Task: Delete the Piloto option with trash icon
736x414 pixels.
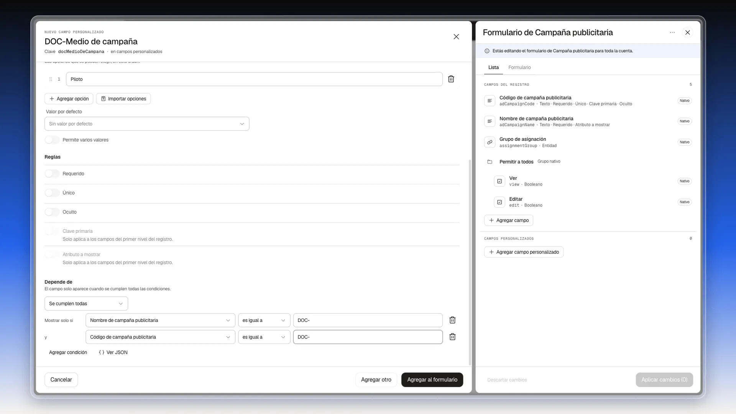Action: pos(451,79)
